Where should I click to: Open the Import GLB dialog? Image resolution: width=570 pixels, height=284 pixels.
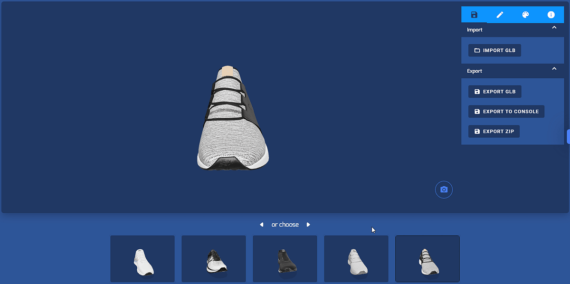494,50
